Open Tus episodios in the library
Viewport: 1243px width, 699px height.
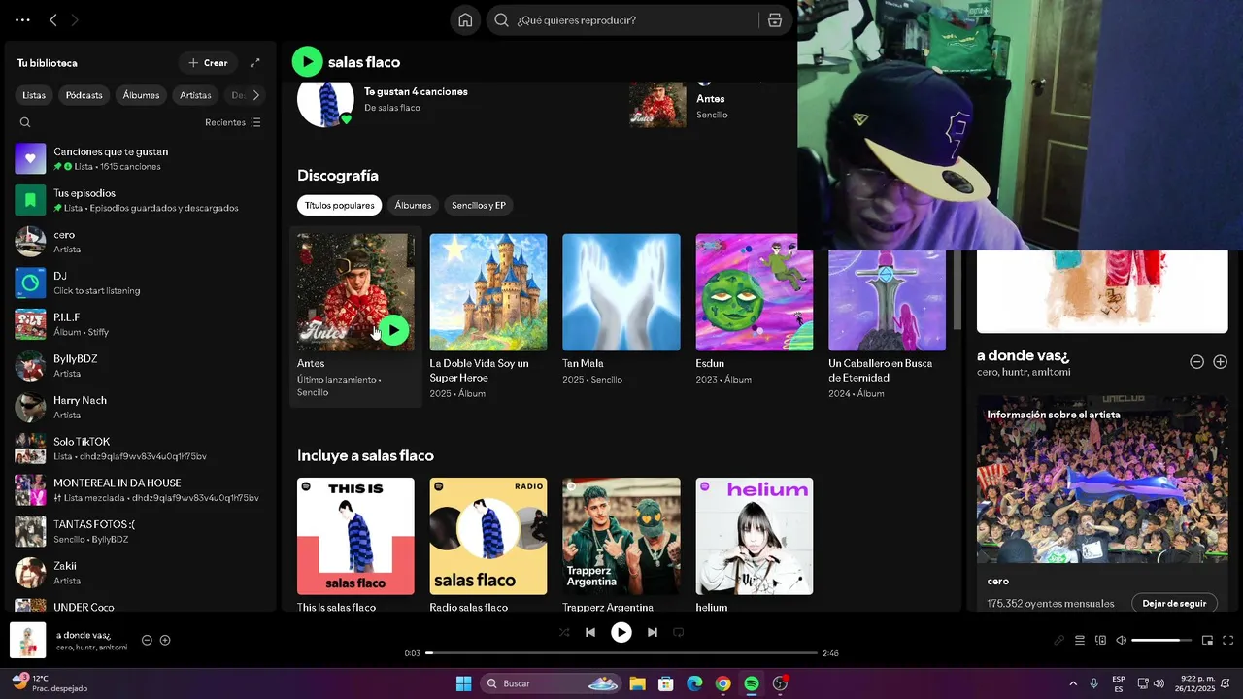[140, 200]
